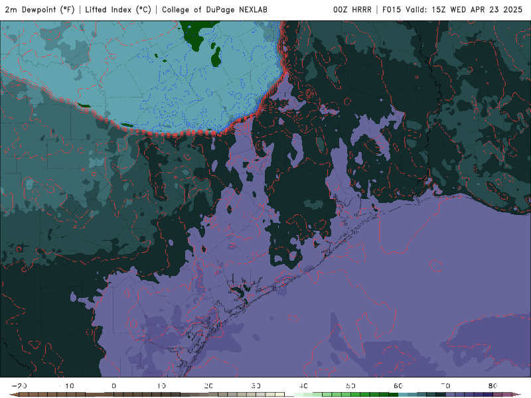531x398 pixels.
Task: Click the 0 label on the color scale
Action: click(114, 386)
